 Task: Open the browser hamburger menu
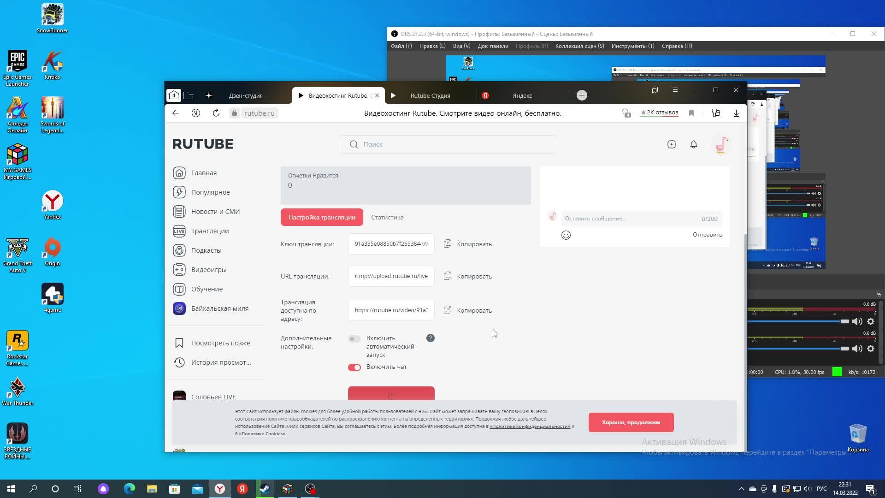pos(675,90)
